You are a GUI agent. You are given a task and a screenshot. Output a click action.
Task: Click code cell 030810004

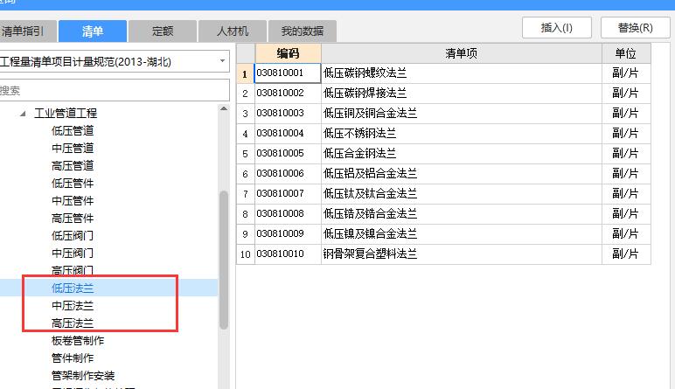pyautogui.click(x=288, y=134)
